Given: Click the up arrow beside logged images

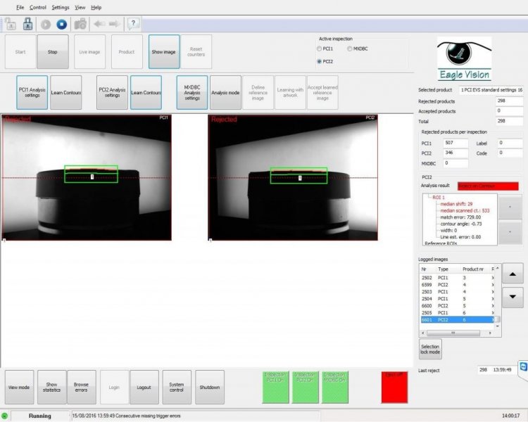Looking at the screenshot, I should click(x=513, y=274).
